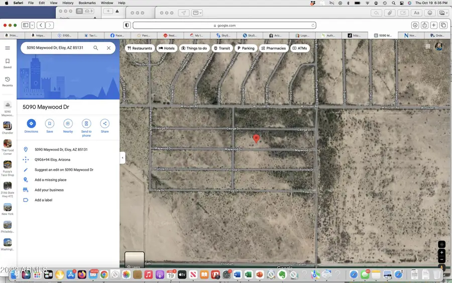Filter map by Pharmacies
This screenshot has height=283, width=452.
(274, 48)
